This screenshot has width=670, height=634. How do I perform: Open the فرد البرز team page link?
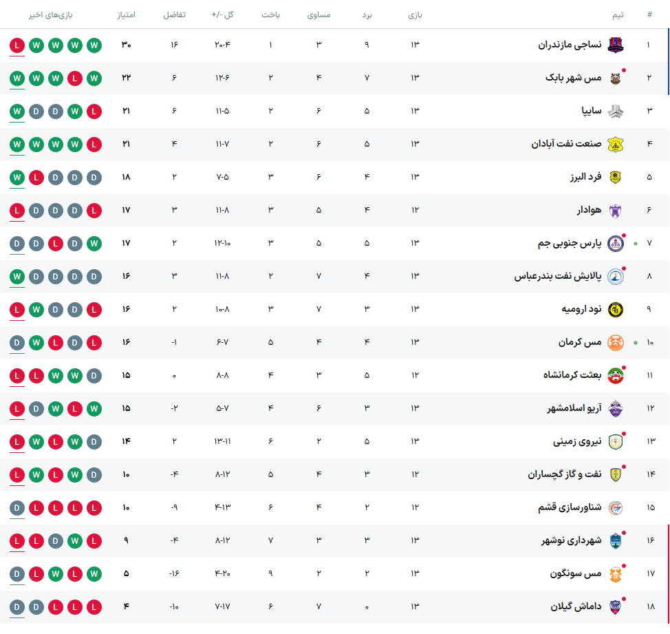[585, 177]
